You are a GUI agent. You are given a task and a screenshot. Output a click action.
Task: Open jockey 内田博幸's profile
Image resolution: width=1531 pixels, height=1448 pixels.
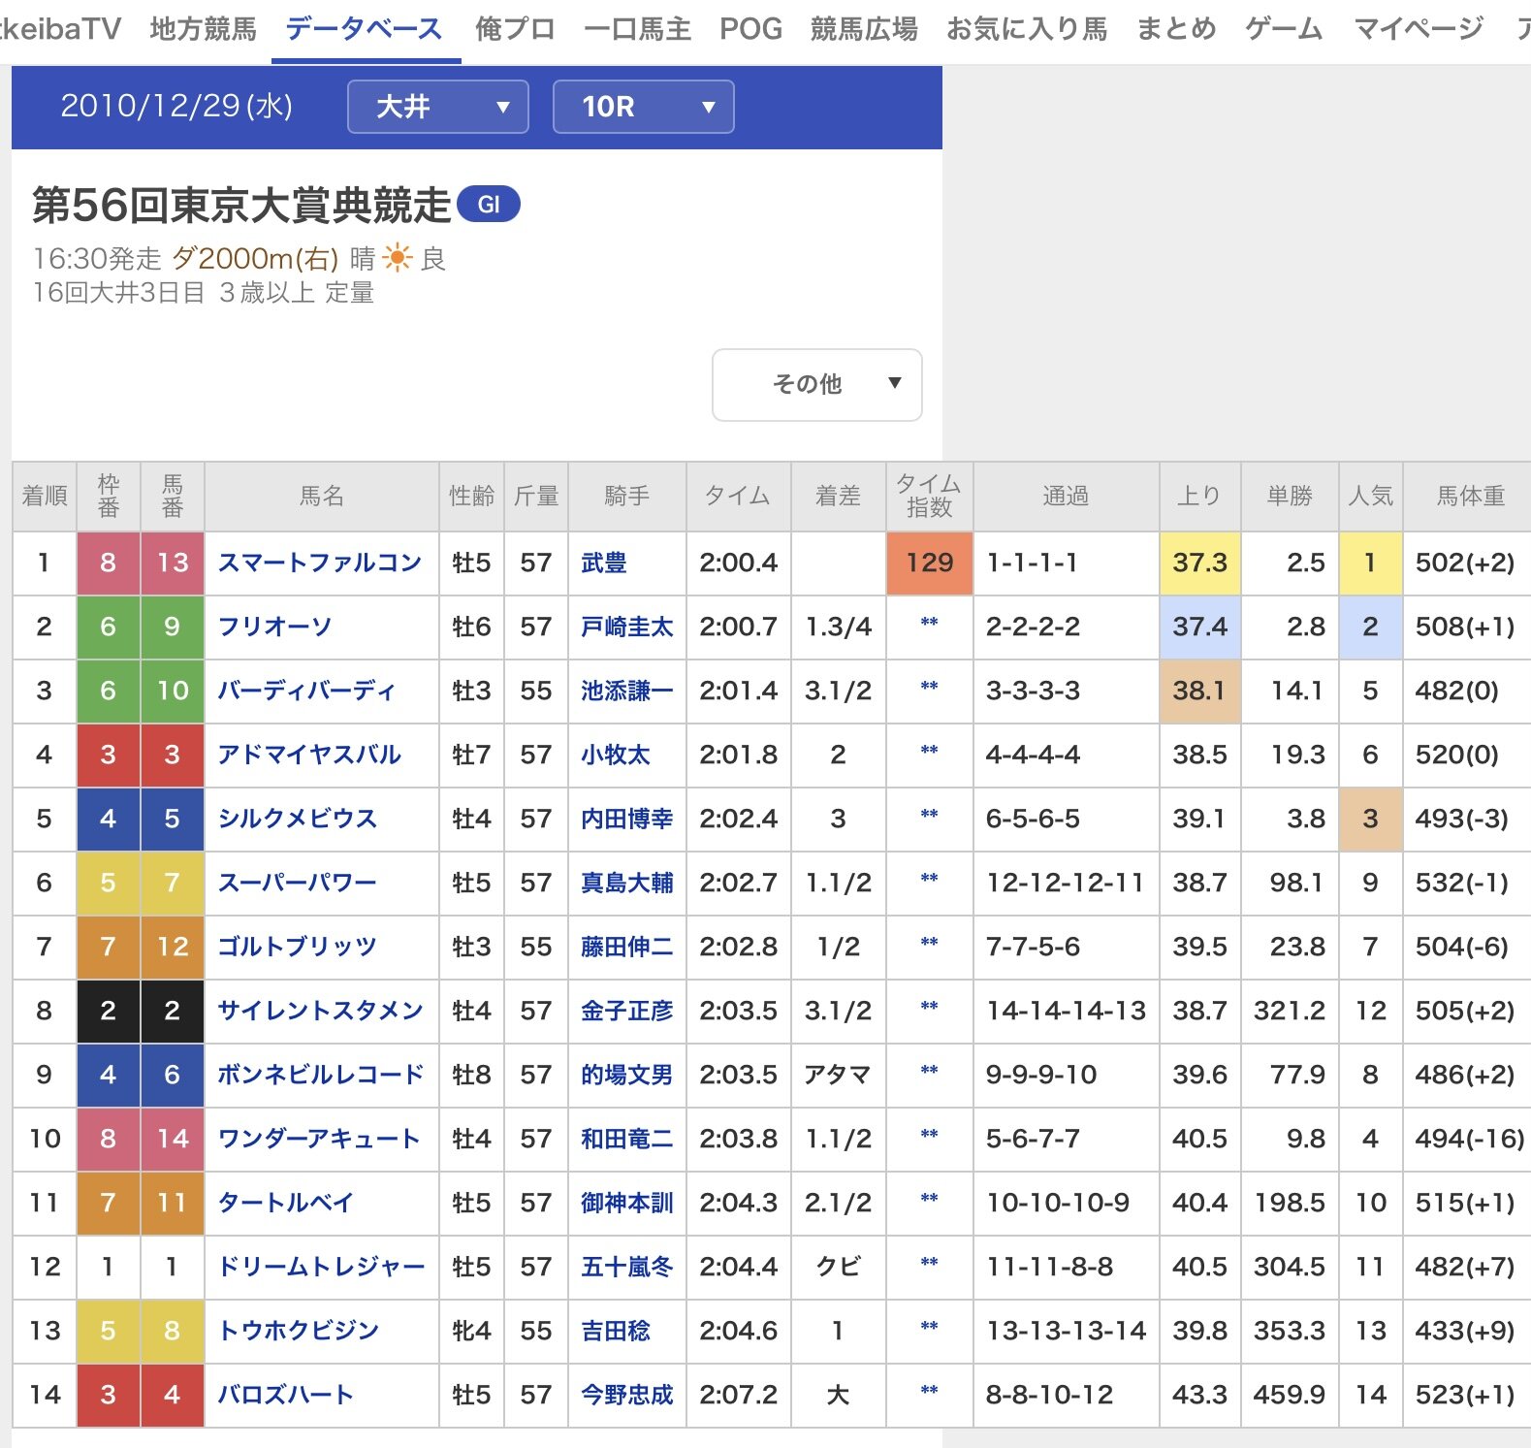pyautogui.click(x=626, y=819)
